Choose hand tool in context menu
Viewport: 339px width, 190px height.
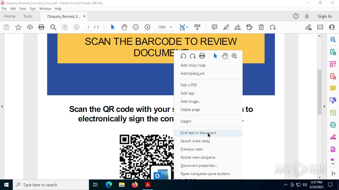225,56
